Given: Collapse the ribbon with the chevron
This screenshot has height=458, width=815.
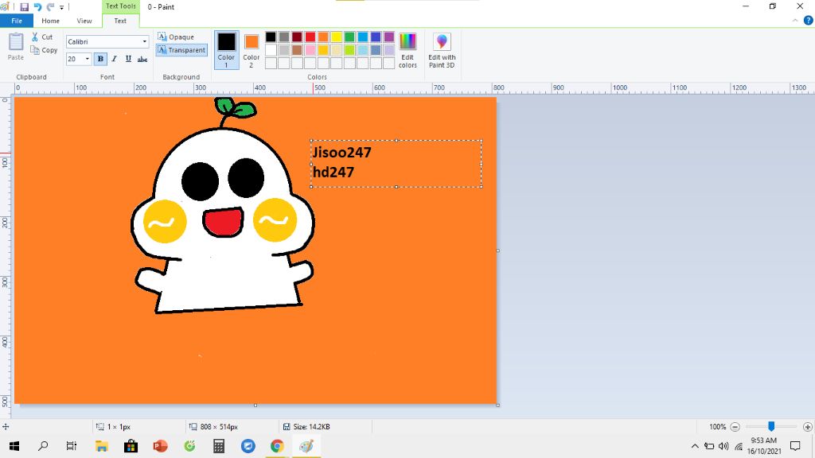Looking at the screenshot, I should coord(795,21).
